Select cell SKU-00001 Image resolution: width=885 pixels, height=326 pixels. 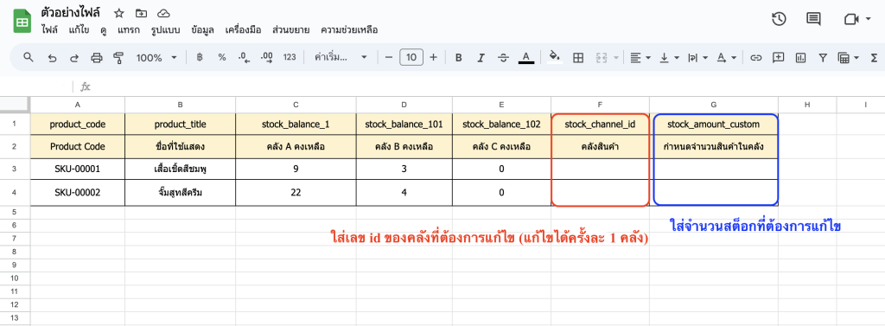click(77, 169)
